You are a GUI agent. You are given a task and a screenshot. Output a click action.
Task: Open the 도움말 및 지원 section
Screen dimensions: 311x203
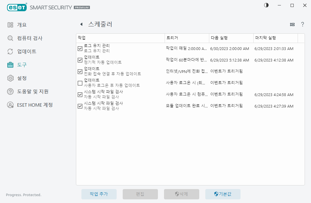click(11, 92)
